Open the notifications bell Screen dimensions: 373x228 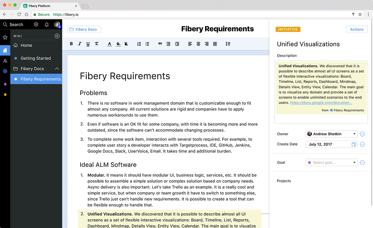click(x=47, y=24)
